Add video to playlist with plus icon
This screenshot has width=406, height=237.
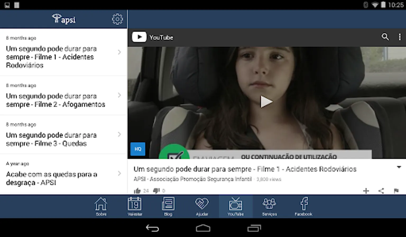tap(366, 191)
